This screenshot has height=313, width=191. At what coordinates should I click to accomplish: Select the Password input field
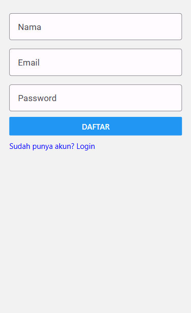(x=95, y=98)
